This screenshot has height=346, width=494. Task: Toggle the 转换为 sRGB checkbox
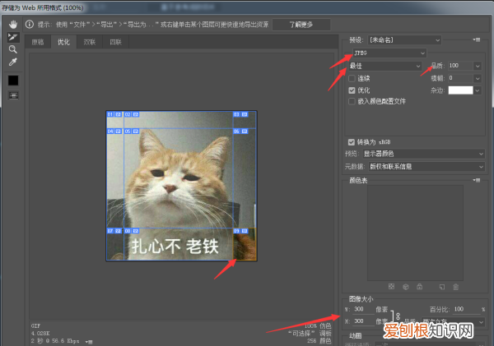tap(353, 141)
